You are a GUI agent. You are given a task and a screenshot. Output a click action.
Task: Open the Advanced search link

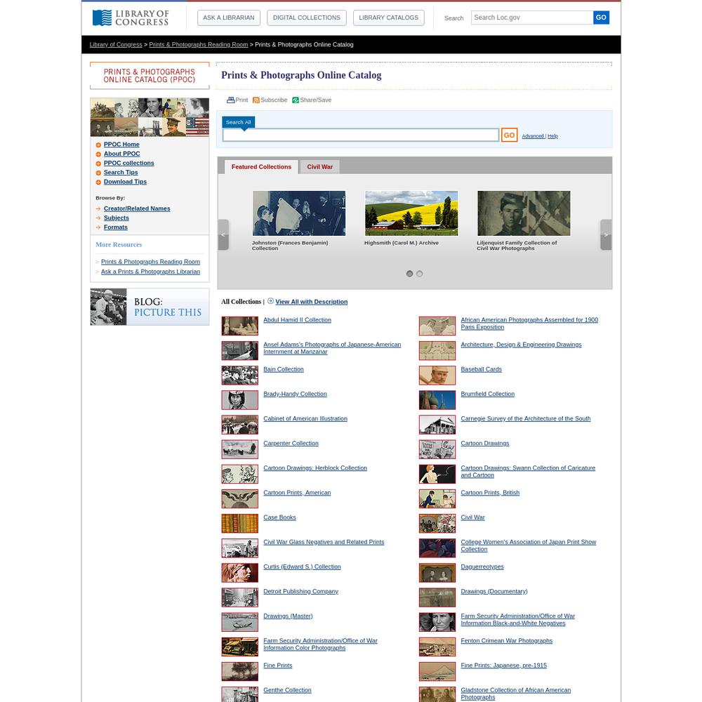pos(533,136)
